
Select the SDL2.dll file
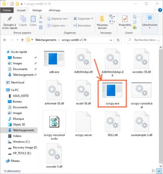[x=112, y=124]
